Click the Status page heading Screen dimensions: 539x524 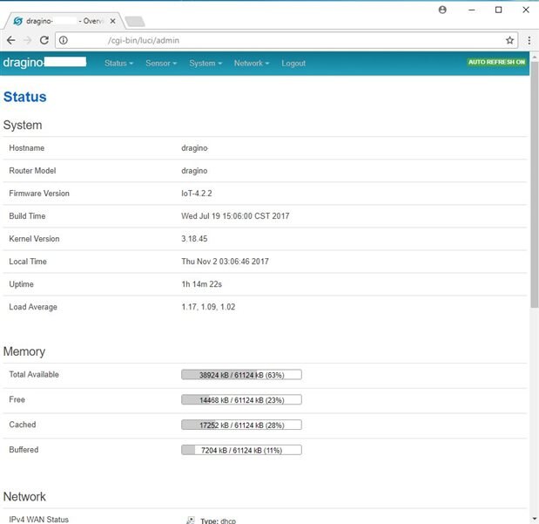point(24,97)
